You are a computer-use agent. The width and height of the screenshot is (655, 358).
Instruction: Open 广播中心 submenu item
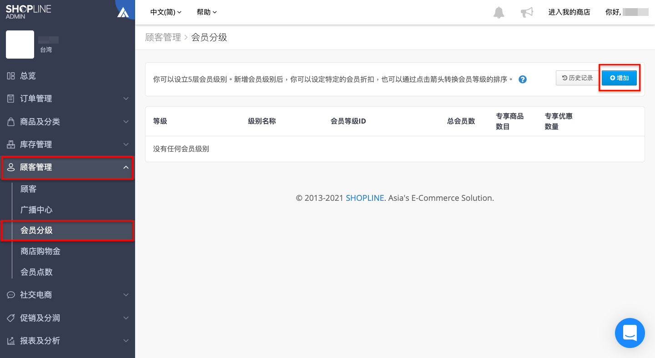point(36,210)
